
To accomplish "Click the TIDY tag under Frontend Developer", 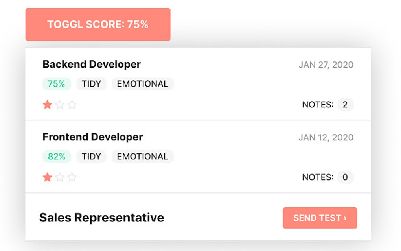I will (x=92, y=157).
